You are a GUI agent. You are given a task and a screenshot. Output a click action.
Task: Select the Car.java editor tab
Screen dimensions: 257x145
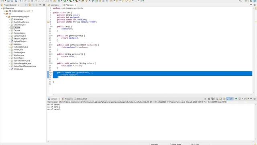click(69, 5)
